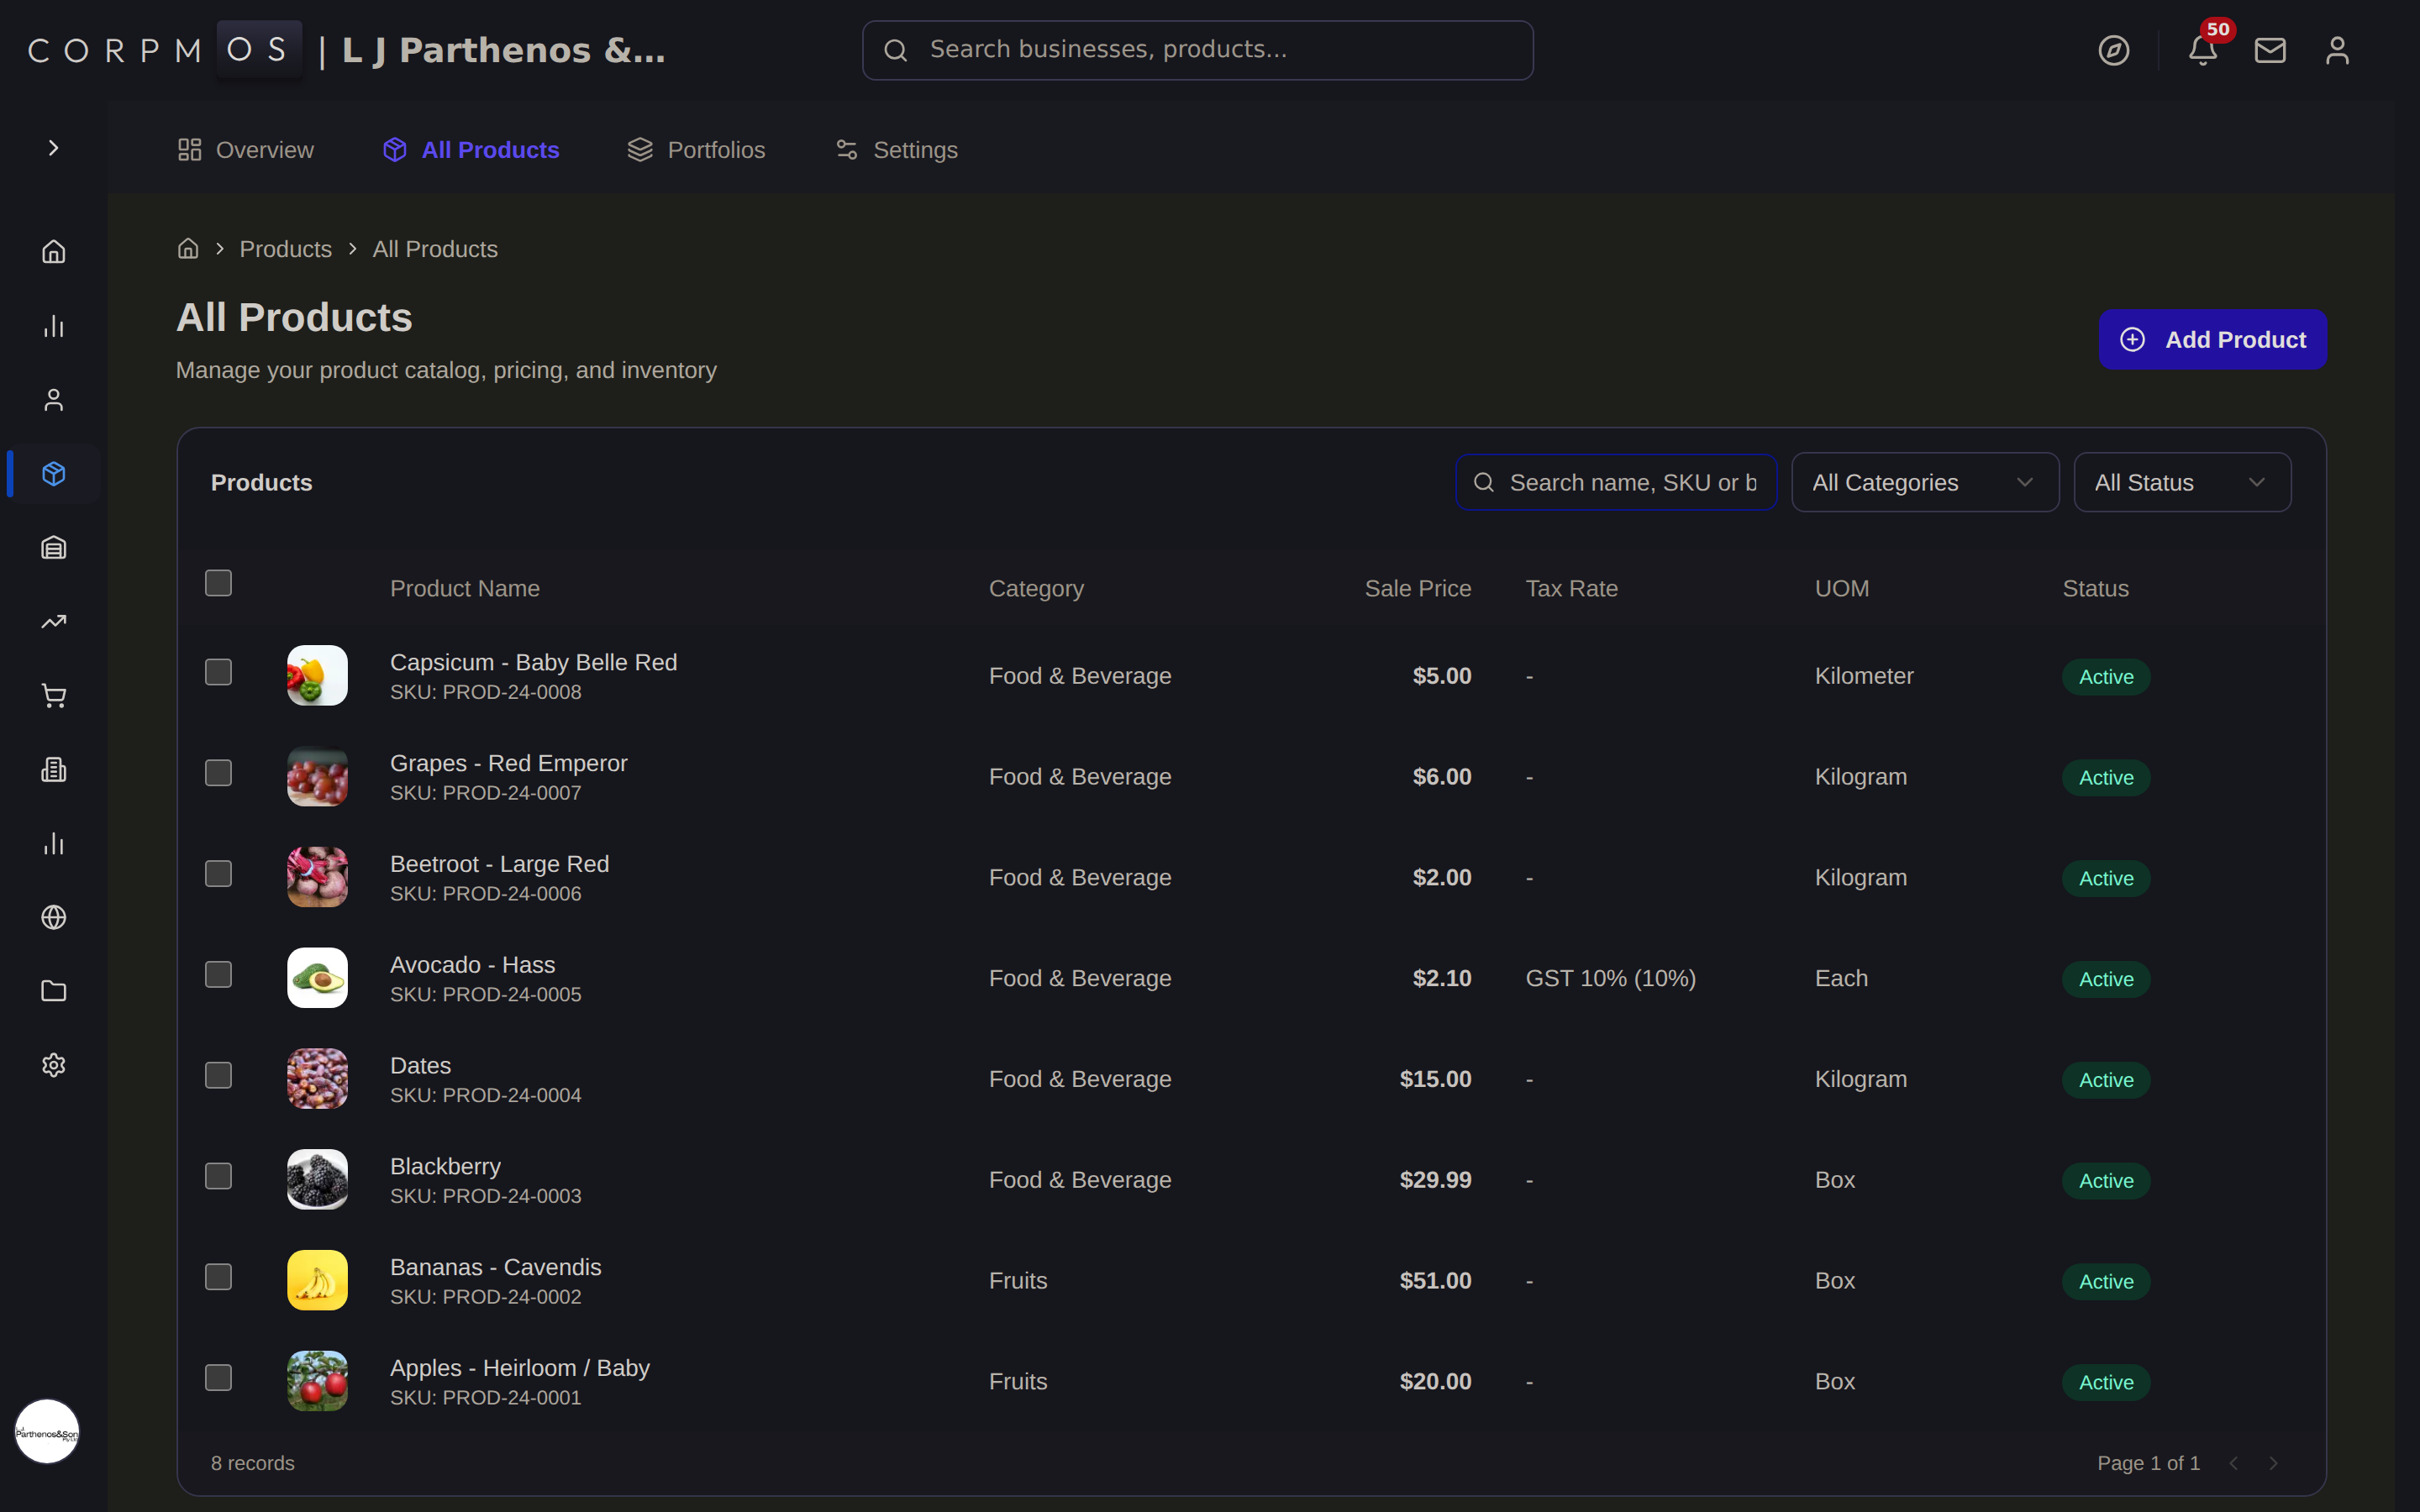2420x1512 pixels.
Task: Click the Blackberry product thumbnail
Action: click(x=317, y=1180)
